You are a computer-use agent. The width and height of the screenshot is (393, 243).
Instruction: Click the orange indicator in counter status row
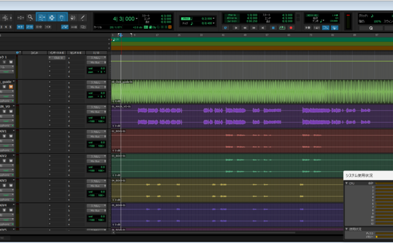pos(169,27)
